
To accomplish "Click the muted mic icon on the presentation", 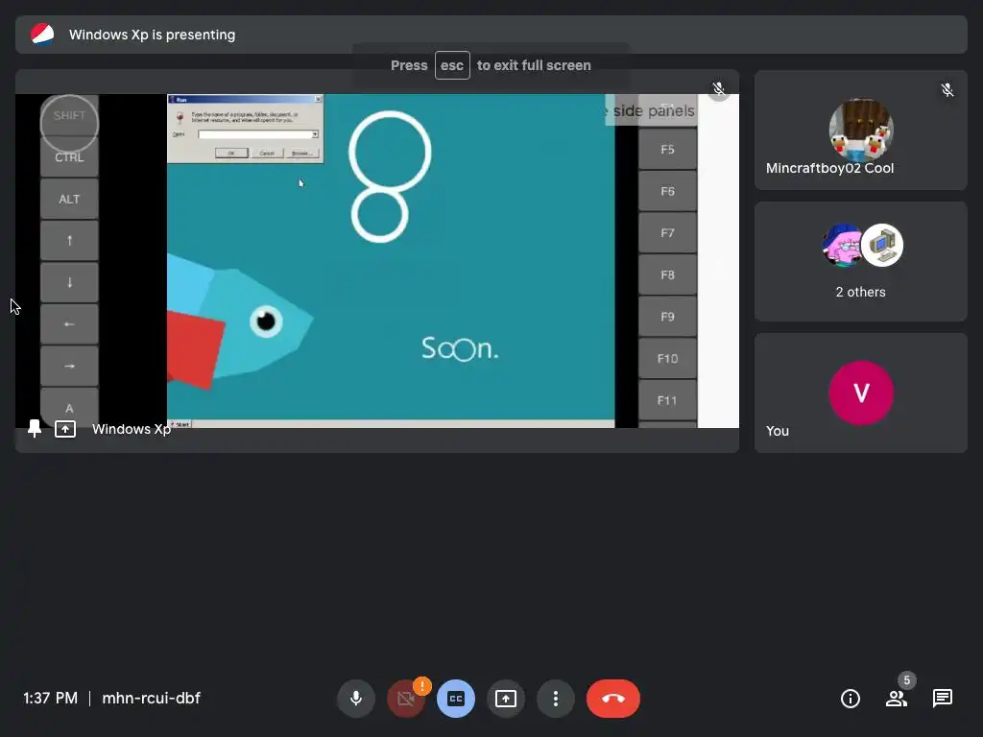I will (719, 89).
